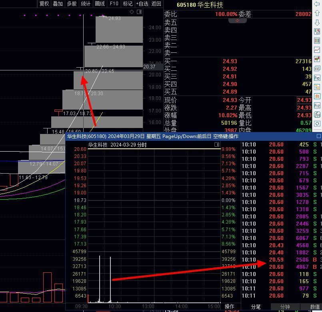Toggle the side panel icon in K-line chart
The height and width of the screenshot is (312, 322).
(x=139, y=12)
